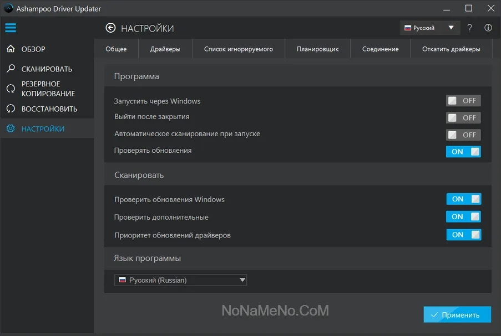Open the Русский language dropdown in header

coord(429,28)
